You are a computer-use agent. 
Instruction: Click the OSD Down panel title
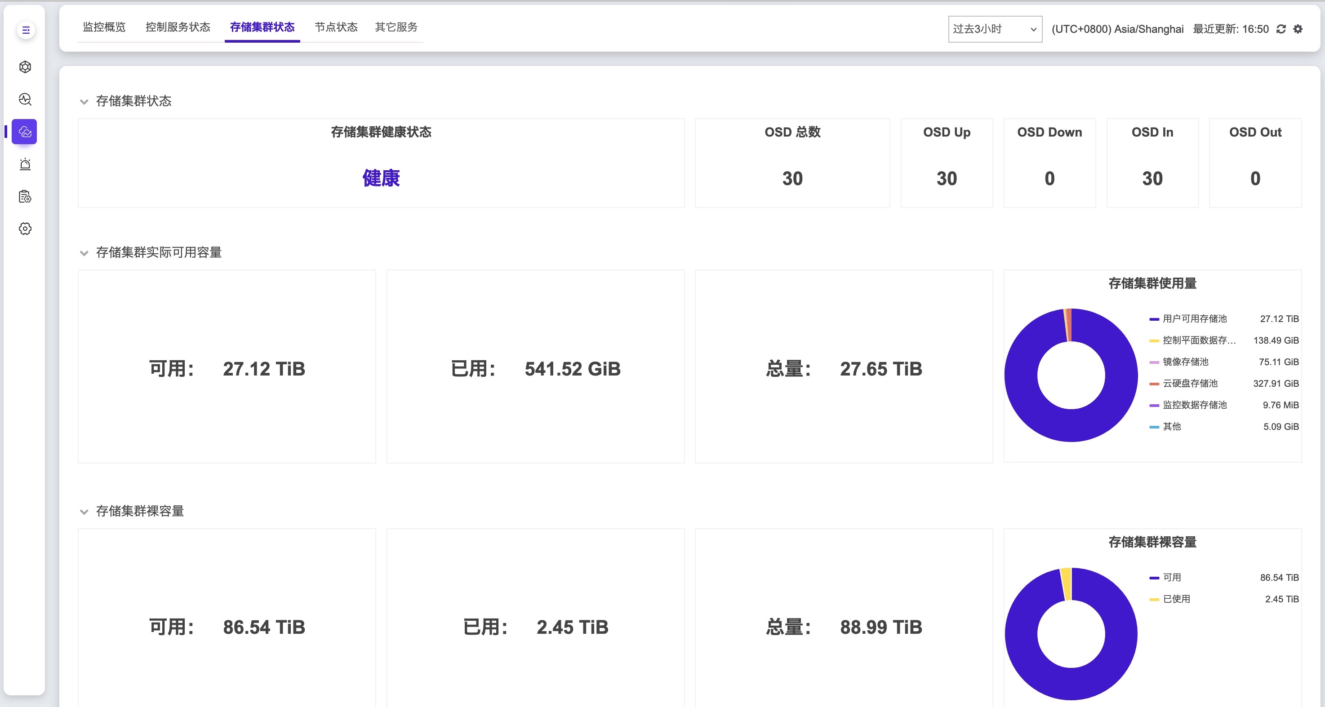(x=1049, y=132)
